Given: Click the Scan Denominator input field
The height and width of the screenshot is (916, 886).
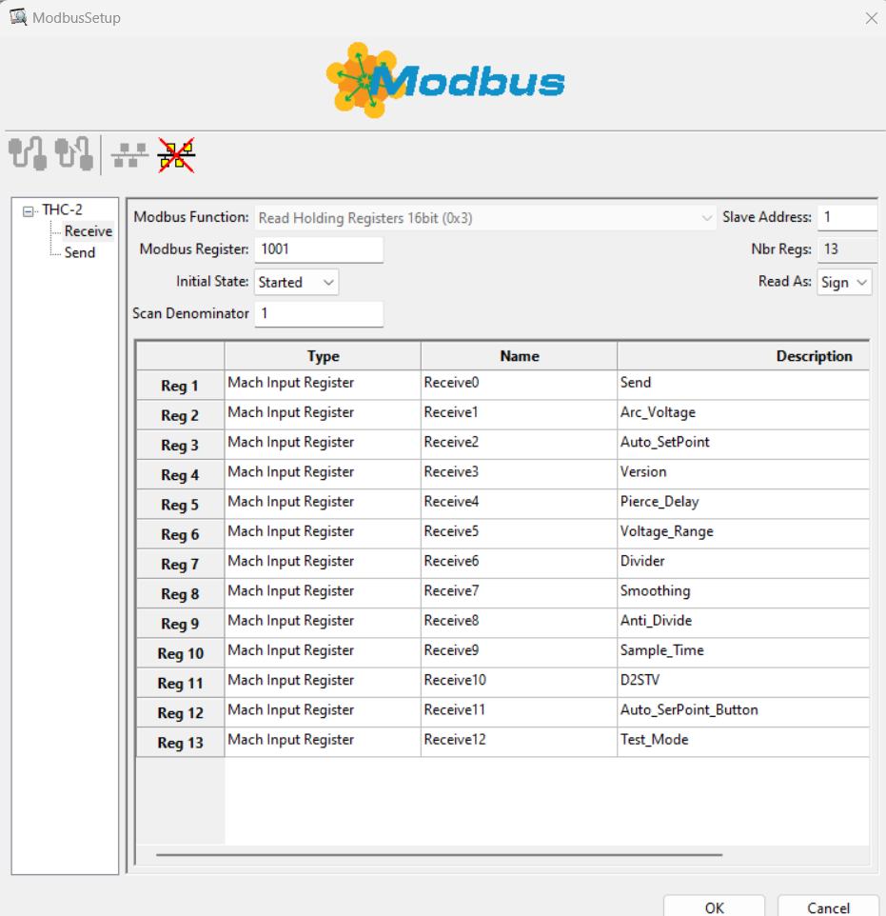Looking at the screenshot, I should (x=319, y=313).
